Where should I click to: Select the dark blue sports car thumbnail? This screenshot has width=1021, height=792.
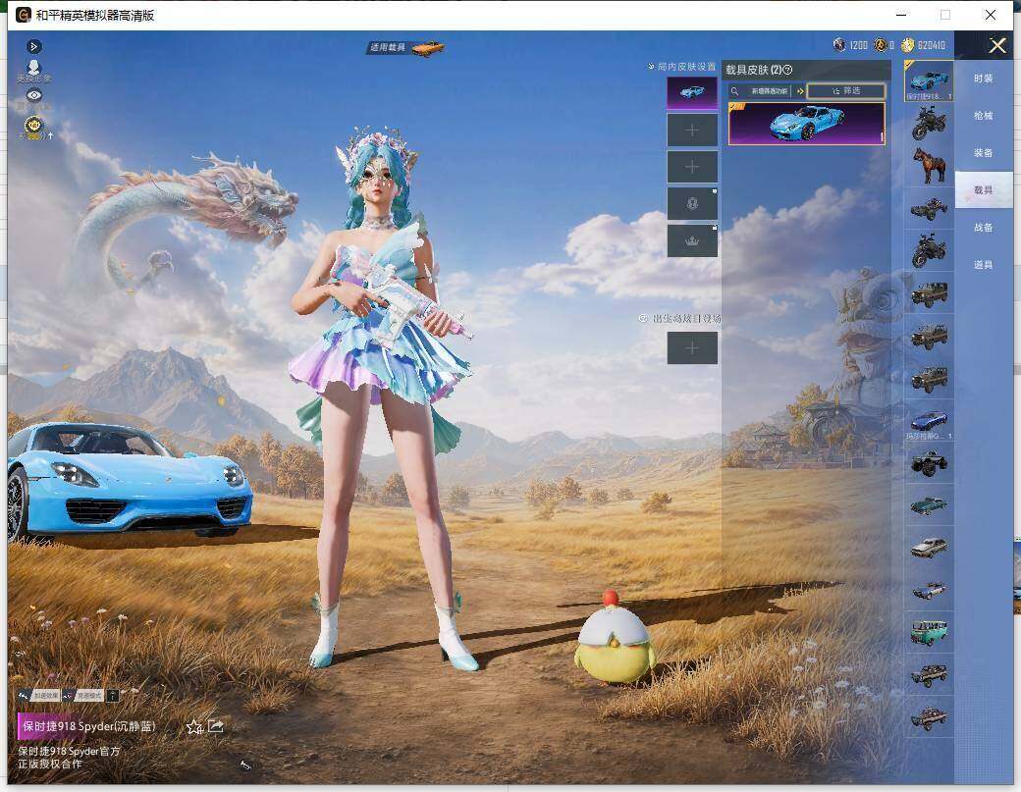[x=929, y=420]
